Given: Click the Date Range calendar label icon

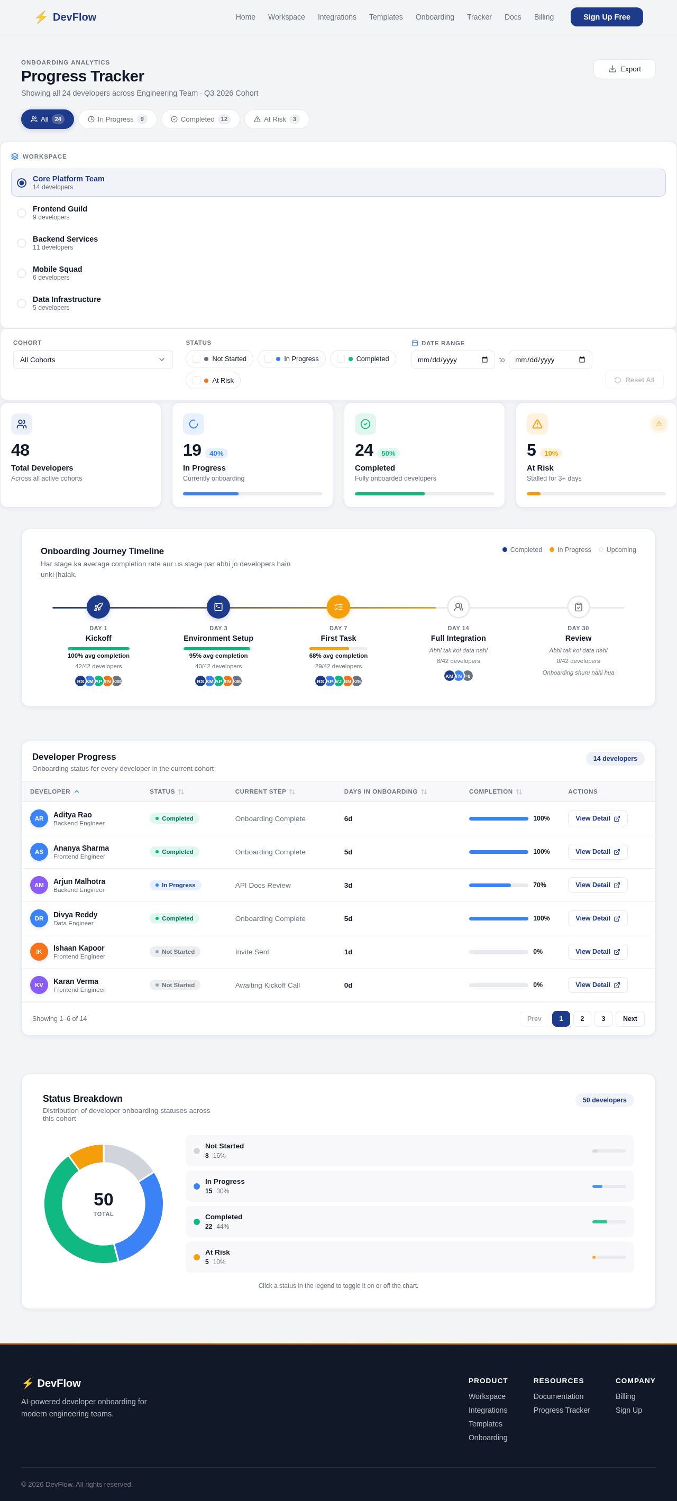Looking at the screenshot, I should [415, 343].
